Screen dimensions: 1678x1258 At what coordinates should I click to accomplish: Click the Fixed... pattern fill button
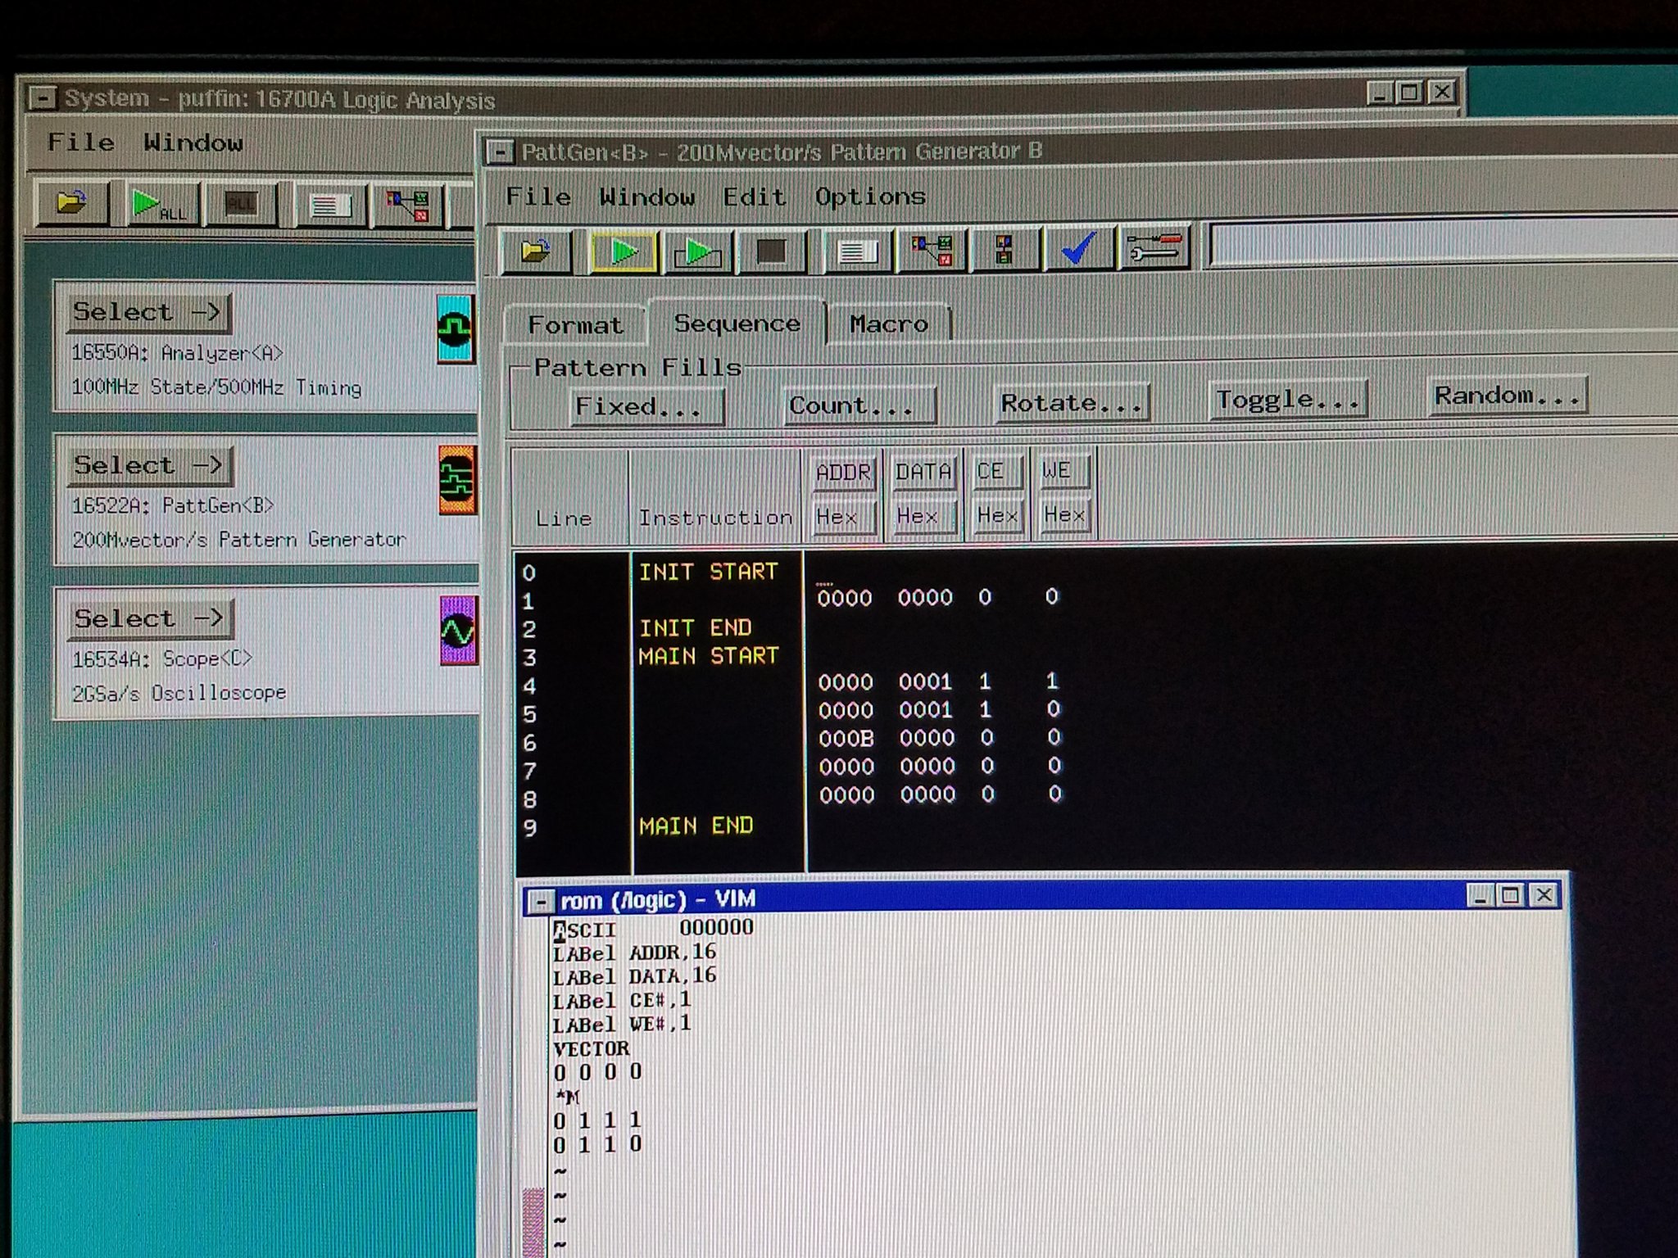(647, 407)
